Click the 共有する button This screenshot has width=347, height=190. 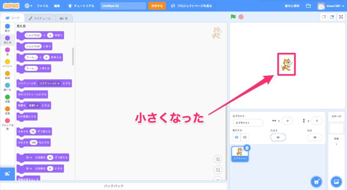(x=157, y=6)
